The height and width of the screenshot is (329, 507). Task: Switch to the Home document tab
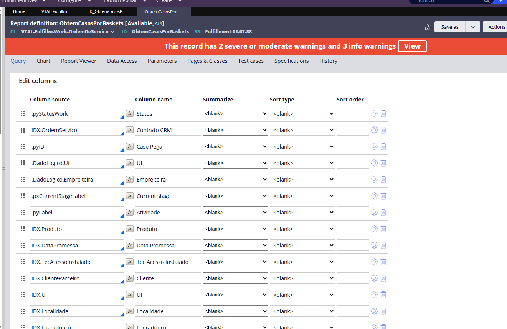click(x=19, y=11)
